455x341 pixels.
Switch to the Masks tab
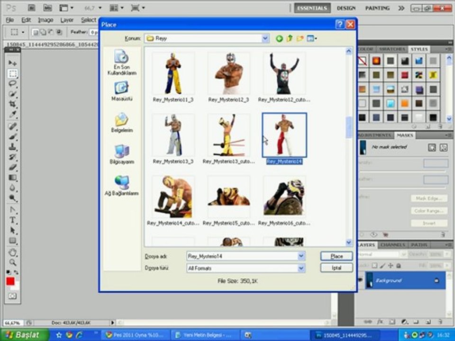tap(405, 135)
